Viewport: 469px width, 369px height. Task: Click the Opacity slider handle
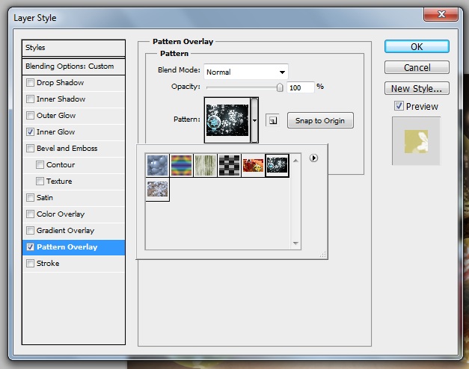pos(280,87)
